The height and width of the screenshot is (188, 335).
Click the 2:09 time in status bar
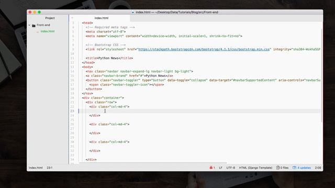tap(318, 168)
